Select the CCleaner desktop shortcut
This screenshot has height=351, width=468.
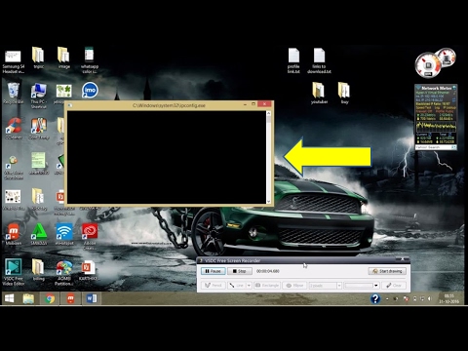tap(14, 129)
